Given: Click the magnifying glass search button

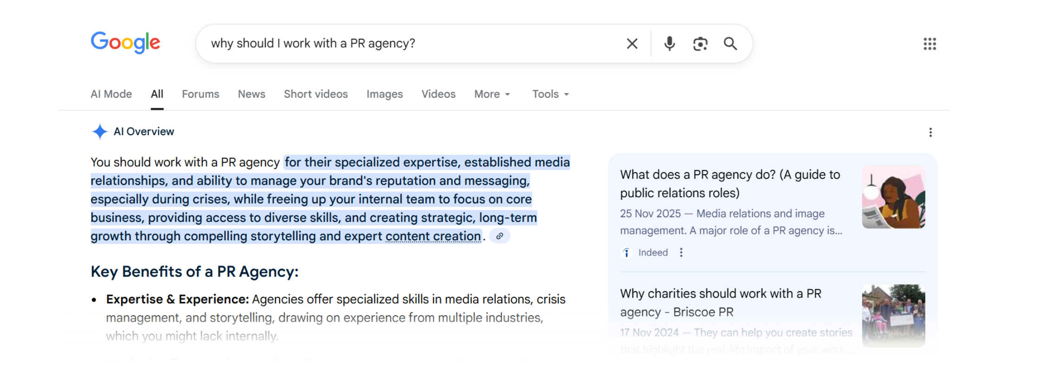Looking at the screenshot, I should 731,44.
